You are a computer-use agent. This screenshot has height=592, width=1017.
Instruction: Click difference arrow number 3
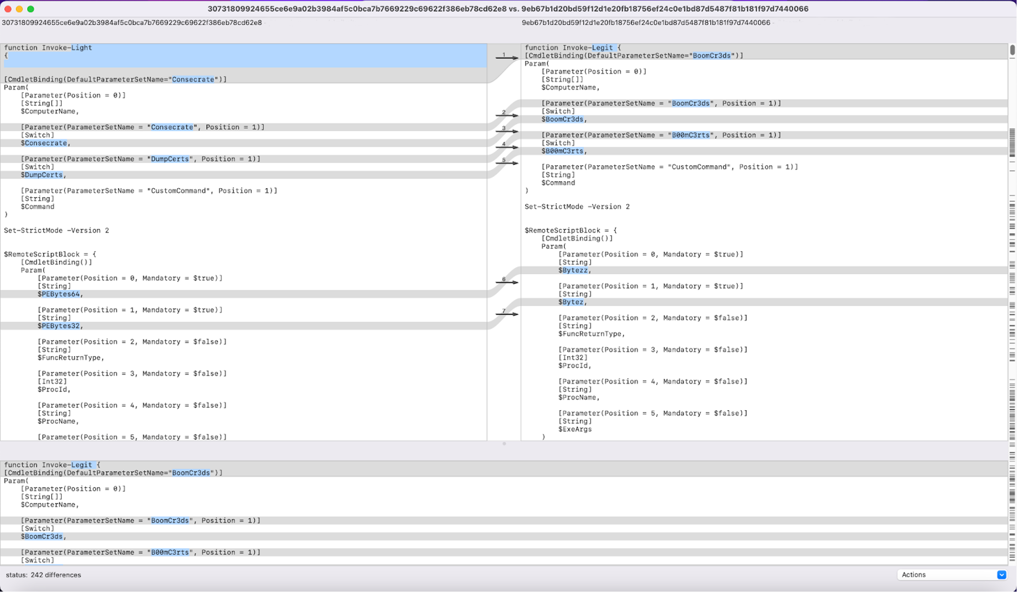pyautogui.click(x=507, y=130)
